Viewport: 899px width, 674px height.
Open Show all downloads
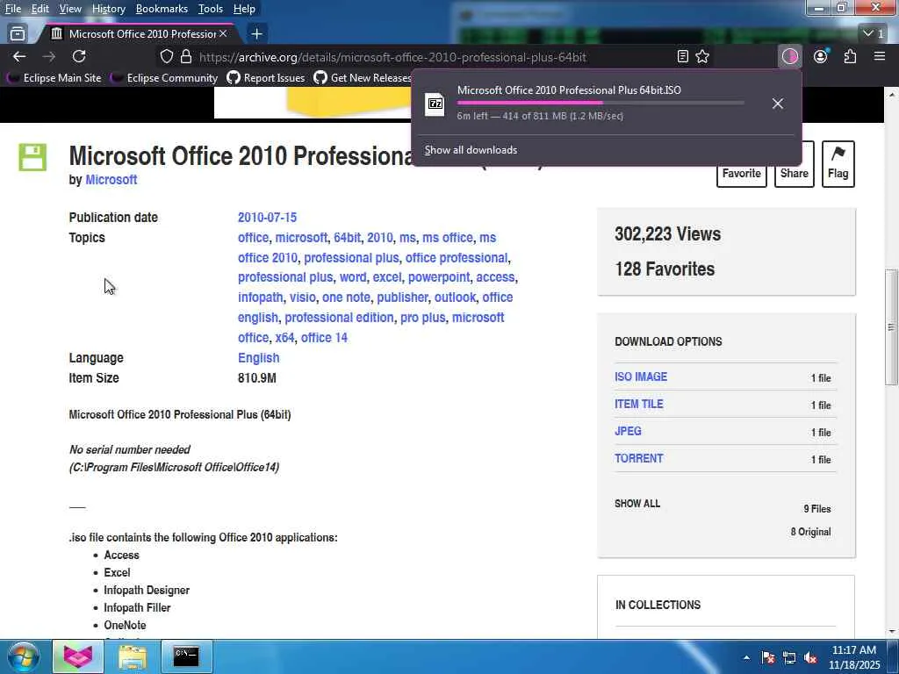pyautogui.click(x=471, y=150)
